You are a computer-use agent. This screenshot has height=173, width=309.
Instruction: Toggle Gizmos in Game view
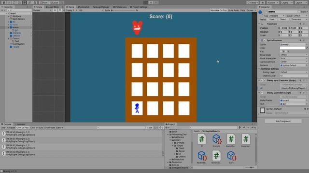[x=250, y=10]
